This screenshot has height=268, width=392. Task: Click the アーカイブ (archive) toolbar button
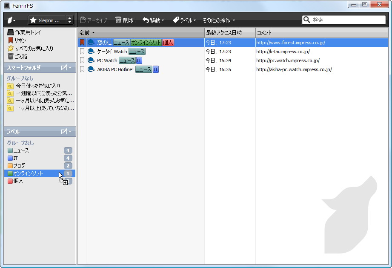(x=94, y=20)
